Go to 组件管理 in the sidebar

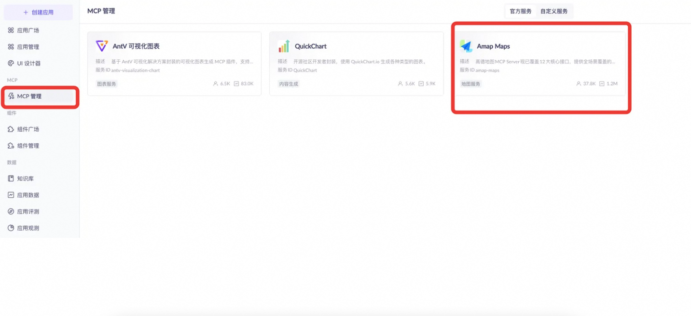tap(28, 146)
